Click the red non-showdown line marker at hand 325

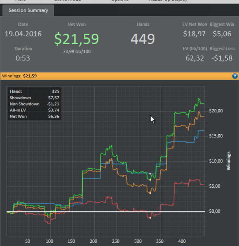[150, 218]
